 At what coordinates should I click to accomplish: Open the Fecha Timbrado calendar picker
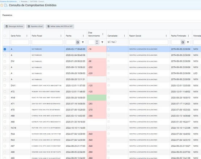[183, 42]
